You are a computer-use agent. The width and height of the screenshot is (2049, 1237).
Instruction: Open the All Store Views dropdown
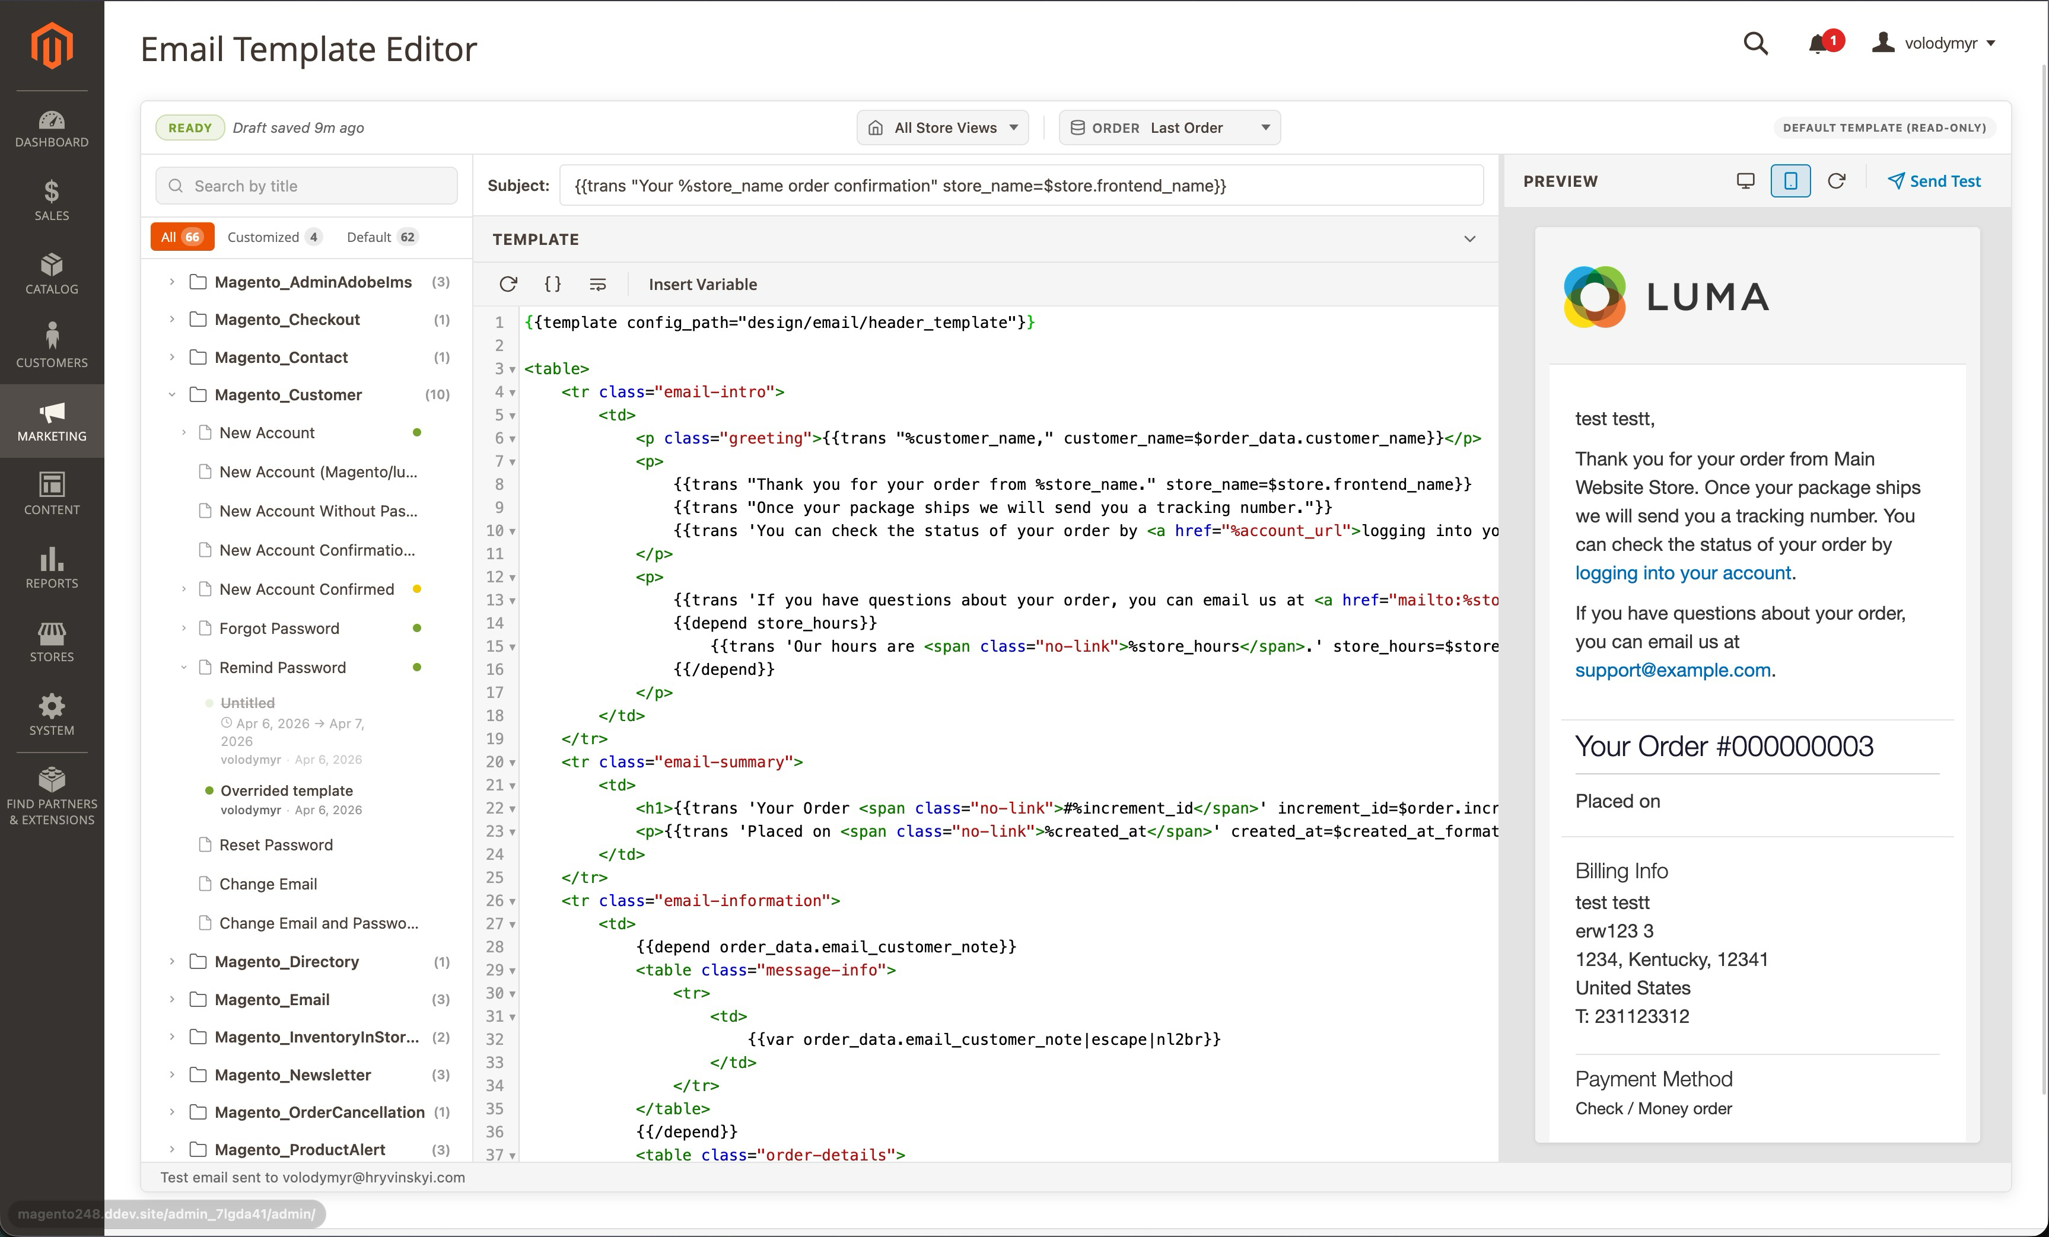point(942,127)
